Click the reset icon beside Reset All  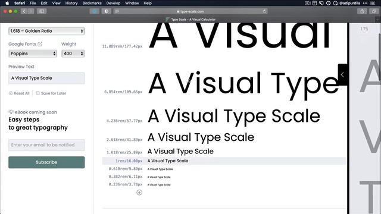pos(11,93)
